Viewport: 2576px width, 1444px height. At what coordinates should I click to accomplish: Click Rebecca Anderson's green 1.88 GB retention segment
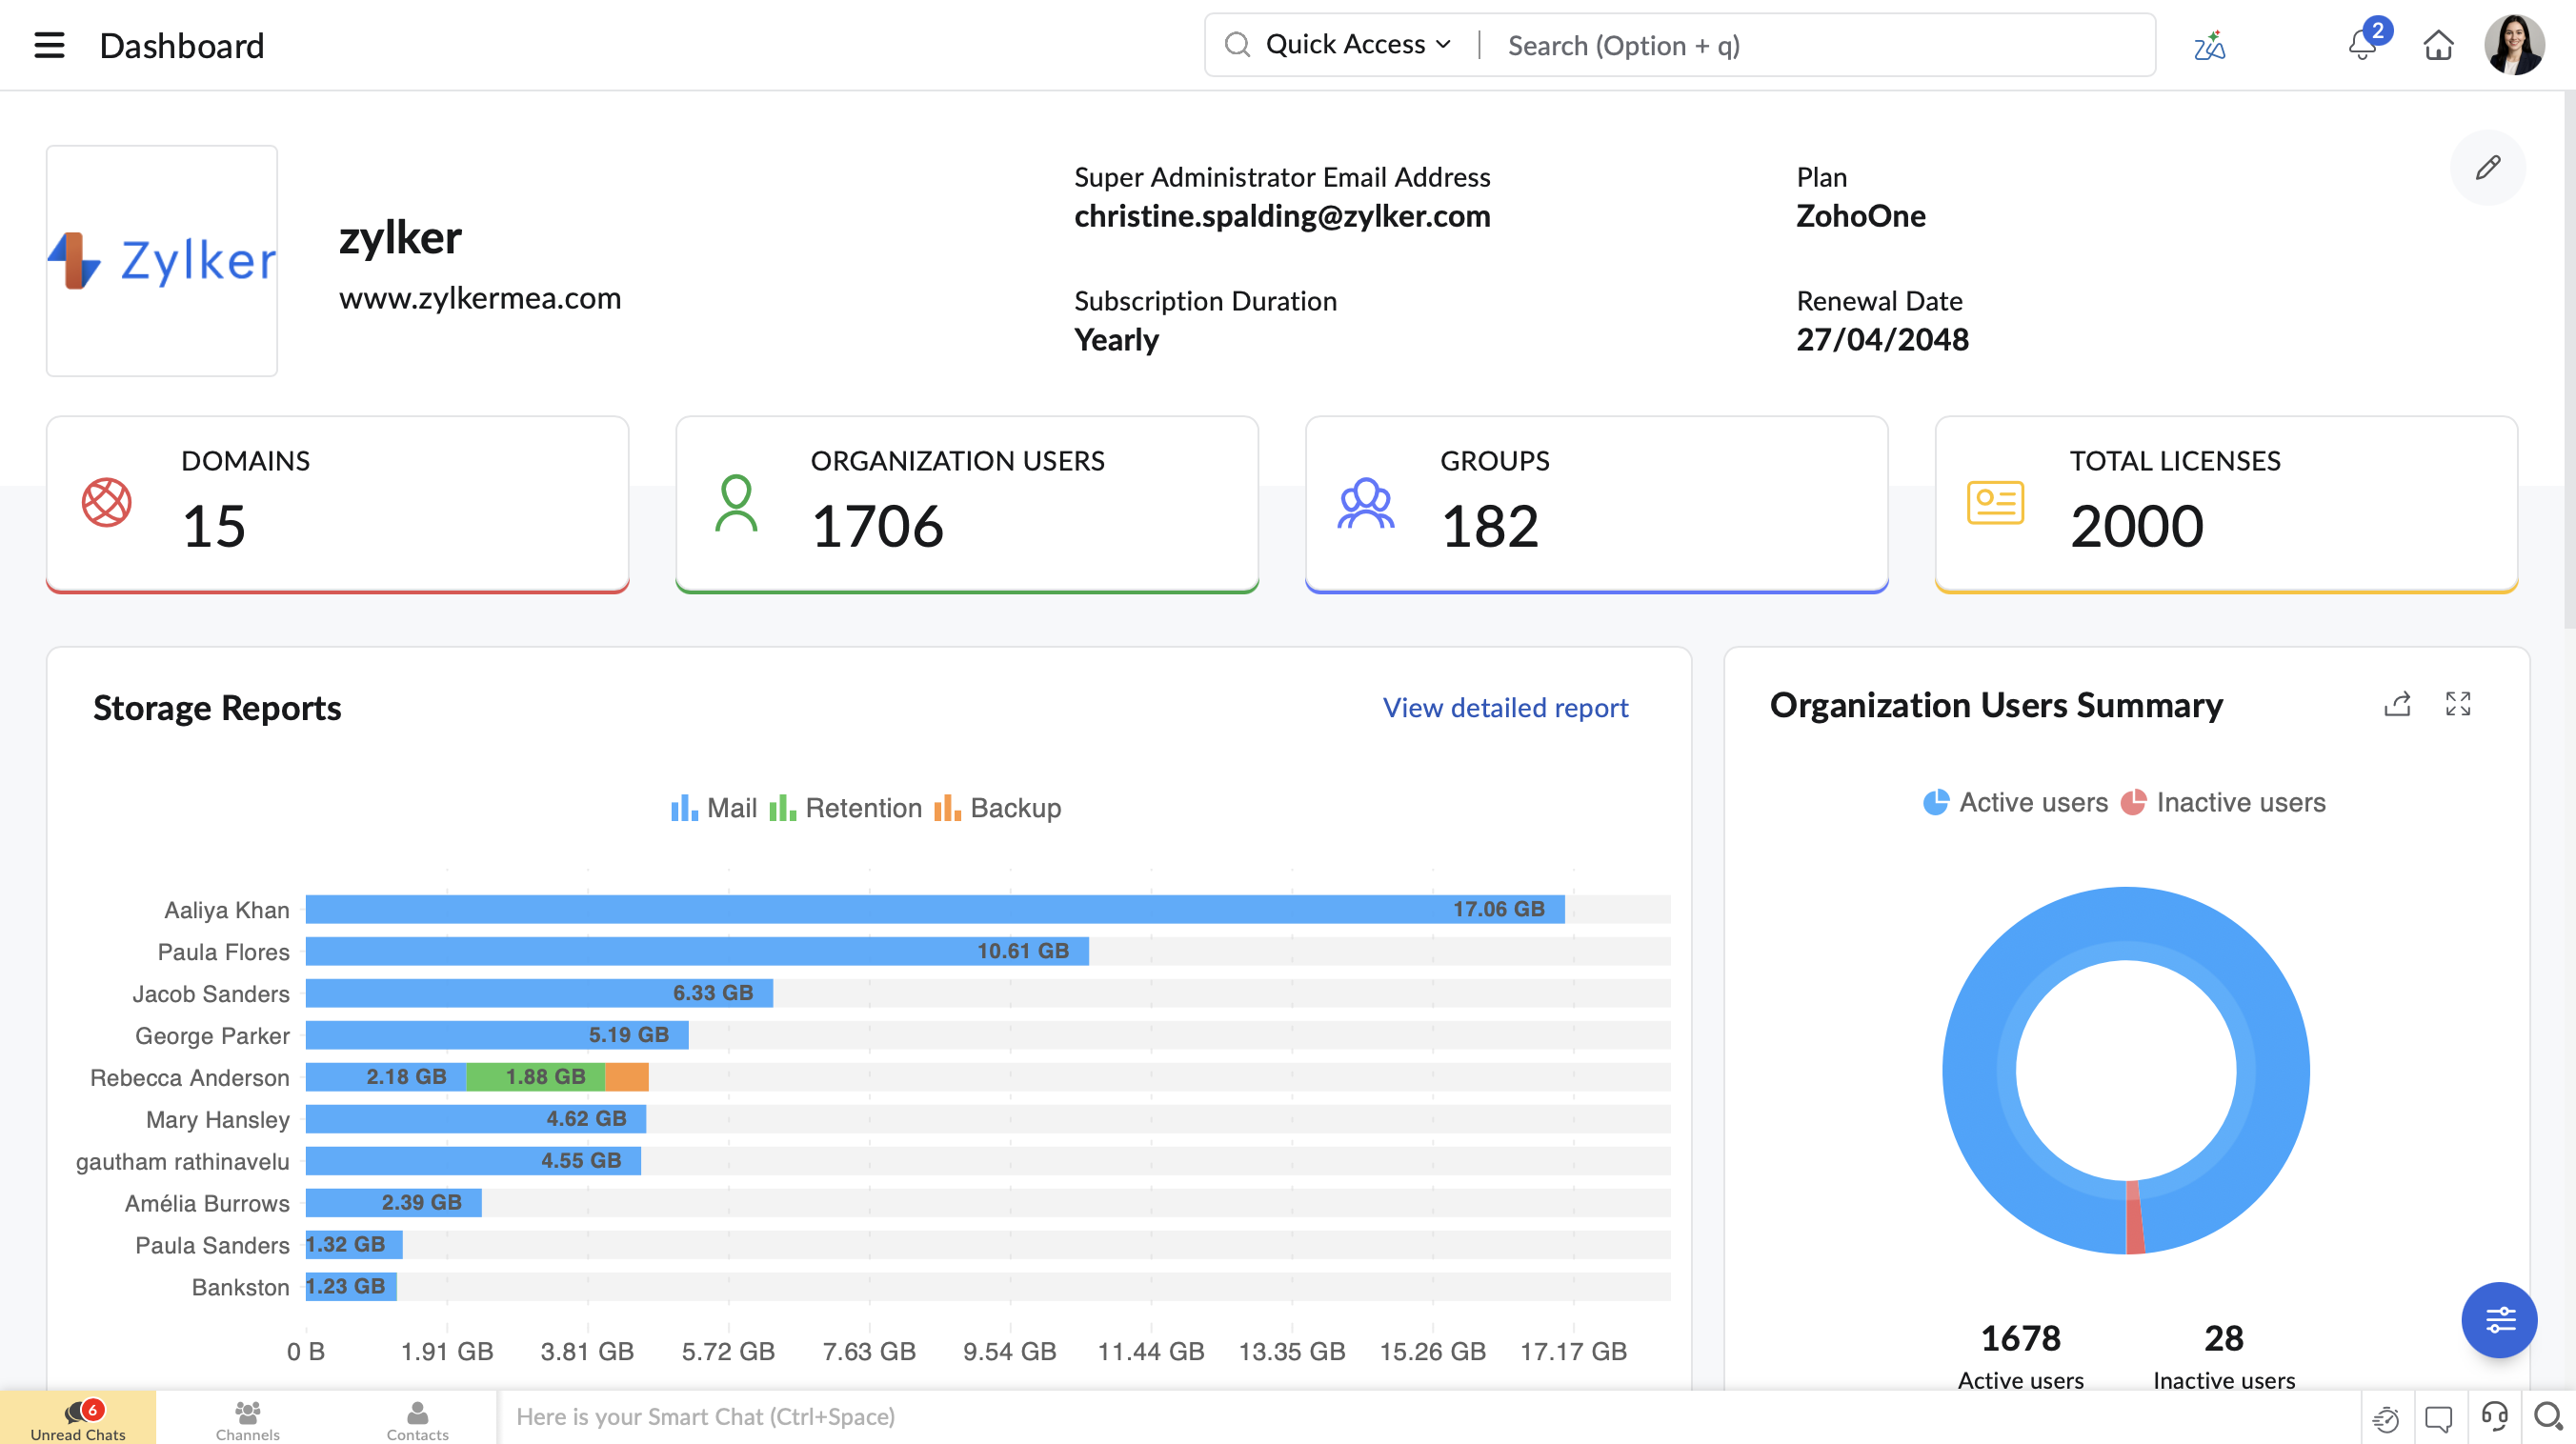coord(536,1077)
